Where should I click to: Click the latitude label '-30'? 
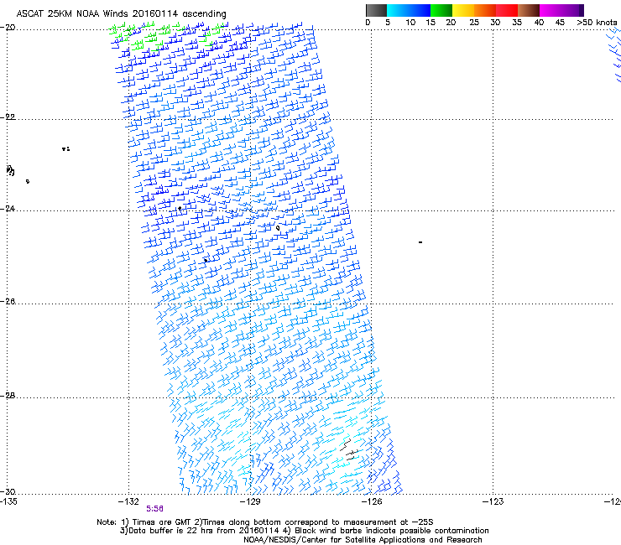click(x=8, y=492)
